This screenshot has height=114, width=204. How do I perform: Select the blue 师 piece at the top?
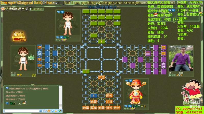coord(40,47)
